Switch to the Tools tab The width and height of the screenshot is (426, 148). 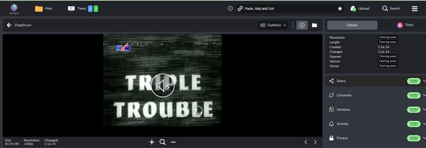coord(405,25)
